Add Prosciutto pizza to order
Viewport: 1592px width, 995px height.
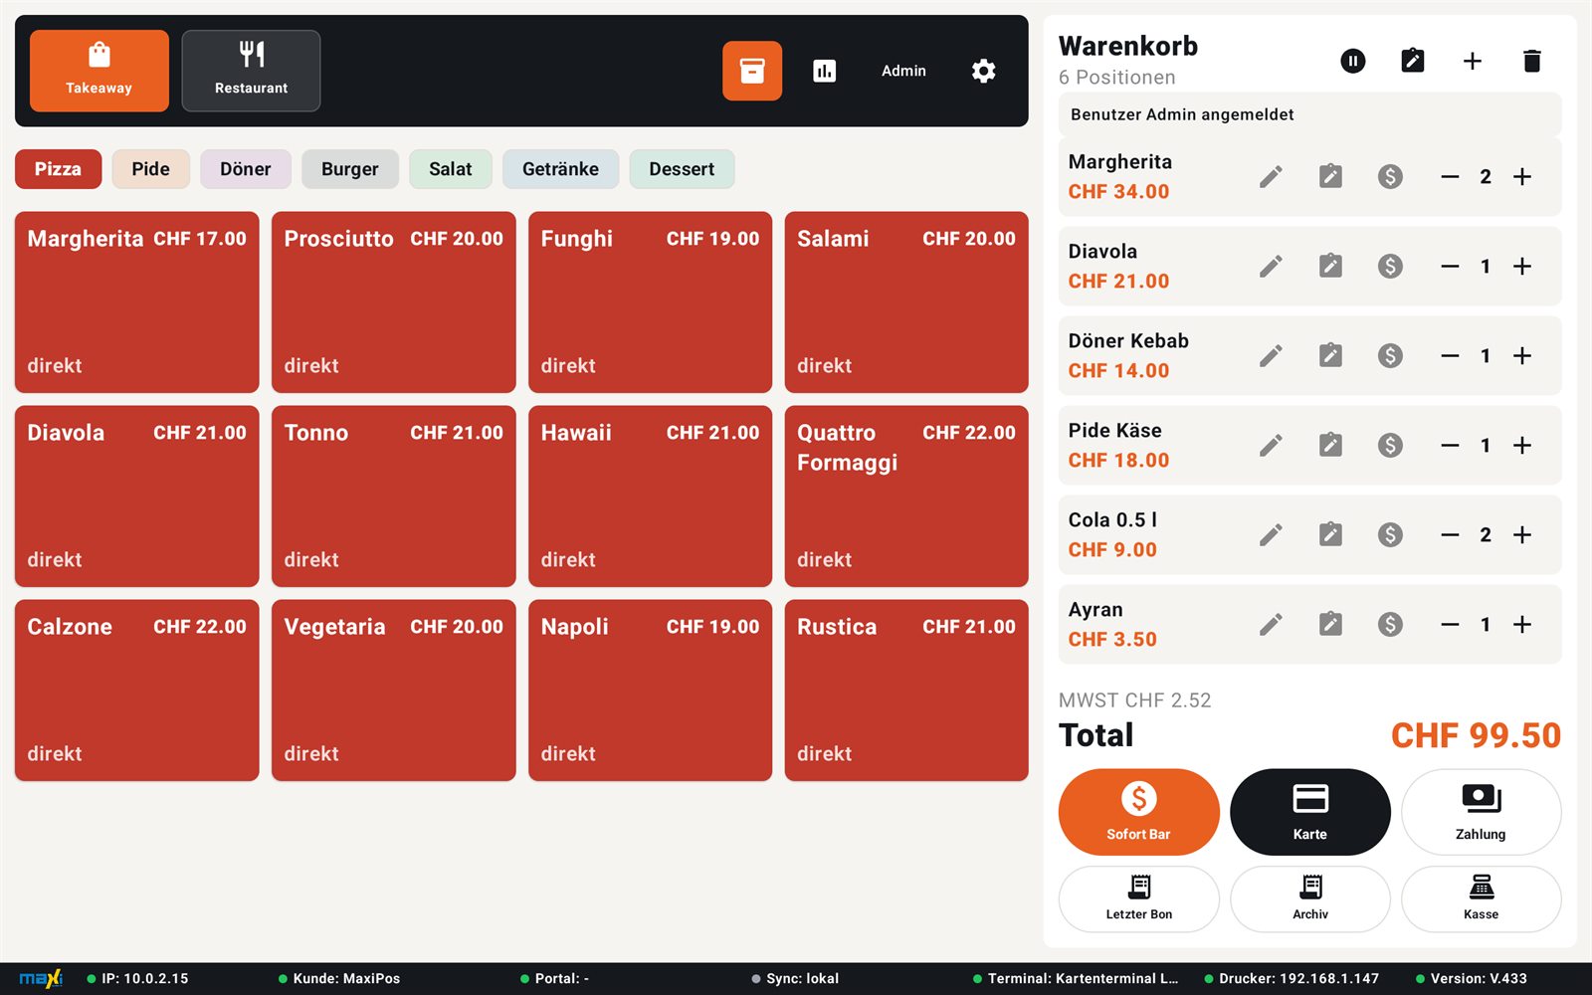393,301
